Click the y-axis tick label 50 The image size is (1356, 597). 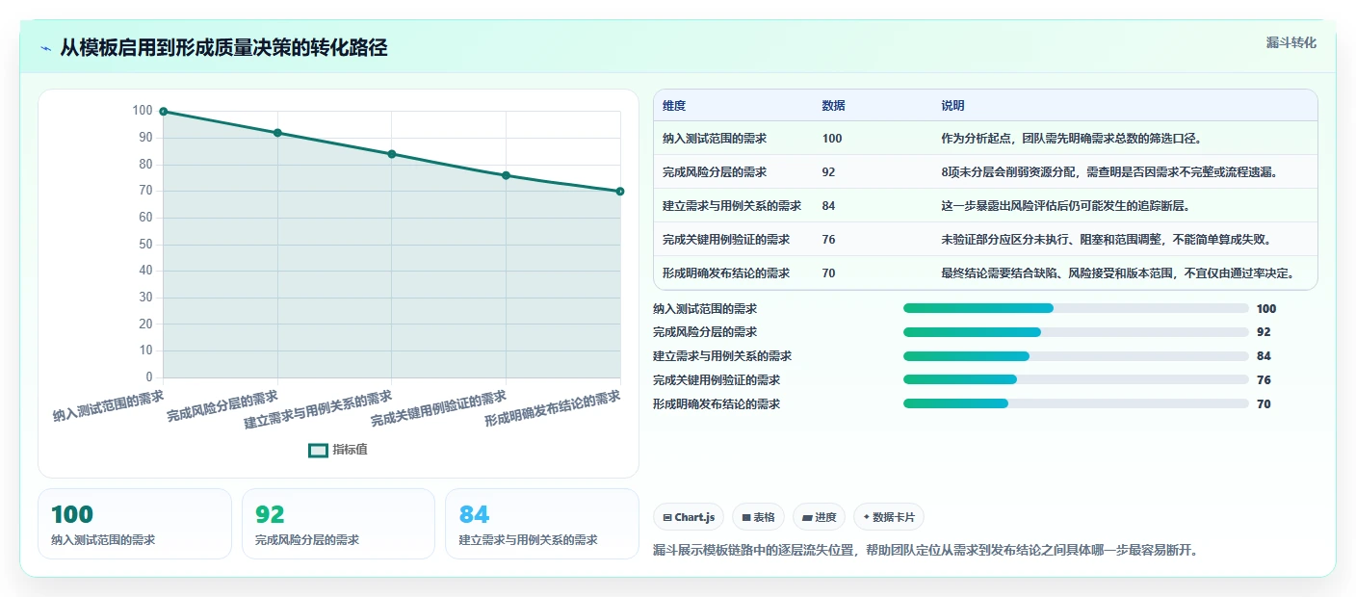143,245
